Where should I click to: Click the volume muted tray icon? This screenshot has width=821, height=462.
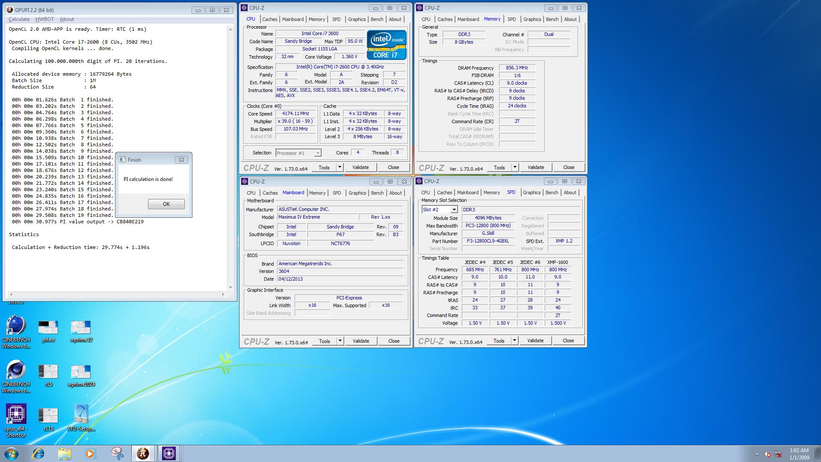pos(768,454)
